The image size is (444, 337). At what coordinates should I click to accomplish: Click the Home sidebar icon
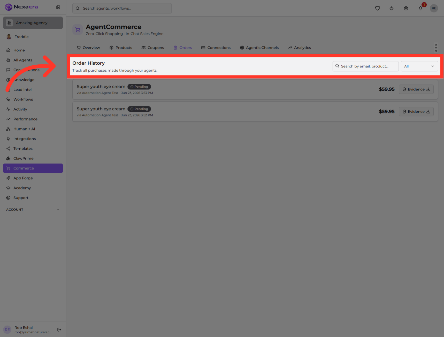pyautogui.click(x=8, y=50)
